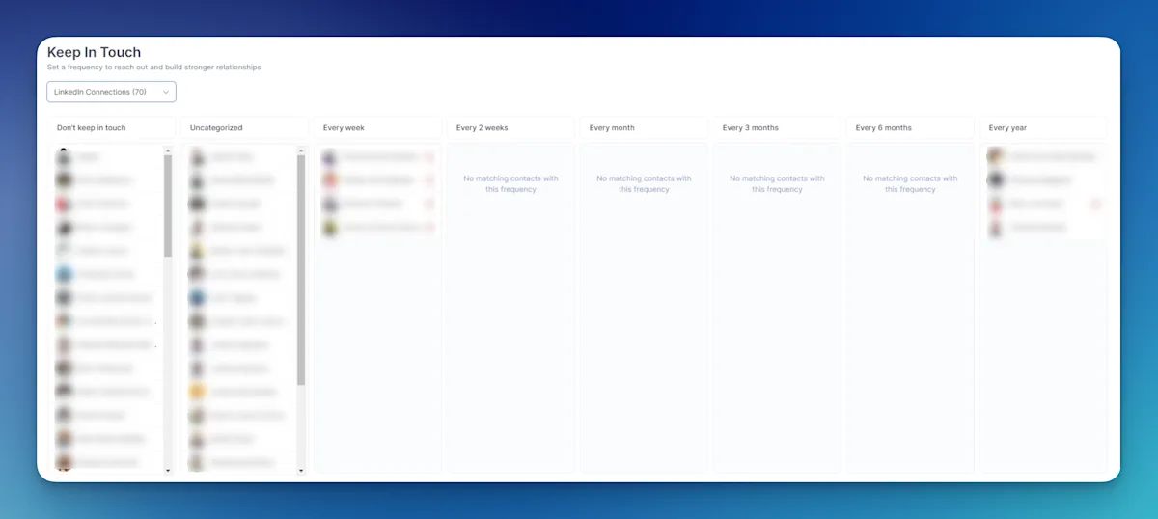The height and width of the screenshot is (519, 1158).
Task: Click "No matching contacts" message under Every 6 months
Action: tap(911, 183)
